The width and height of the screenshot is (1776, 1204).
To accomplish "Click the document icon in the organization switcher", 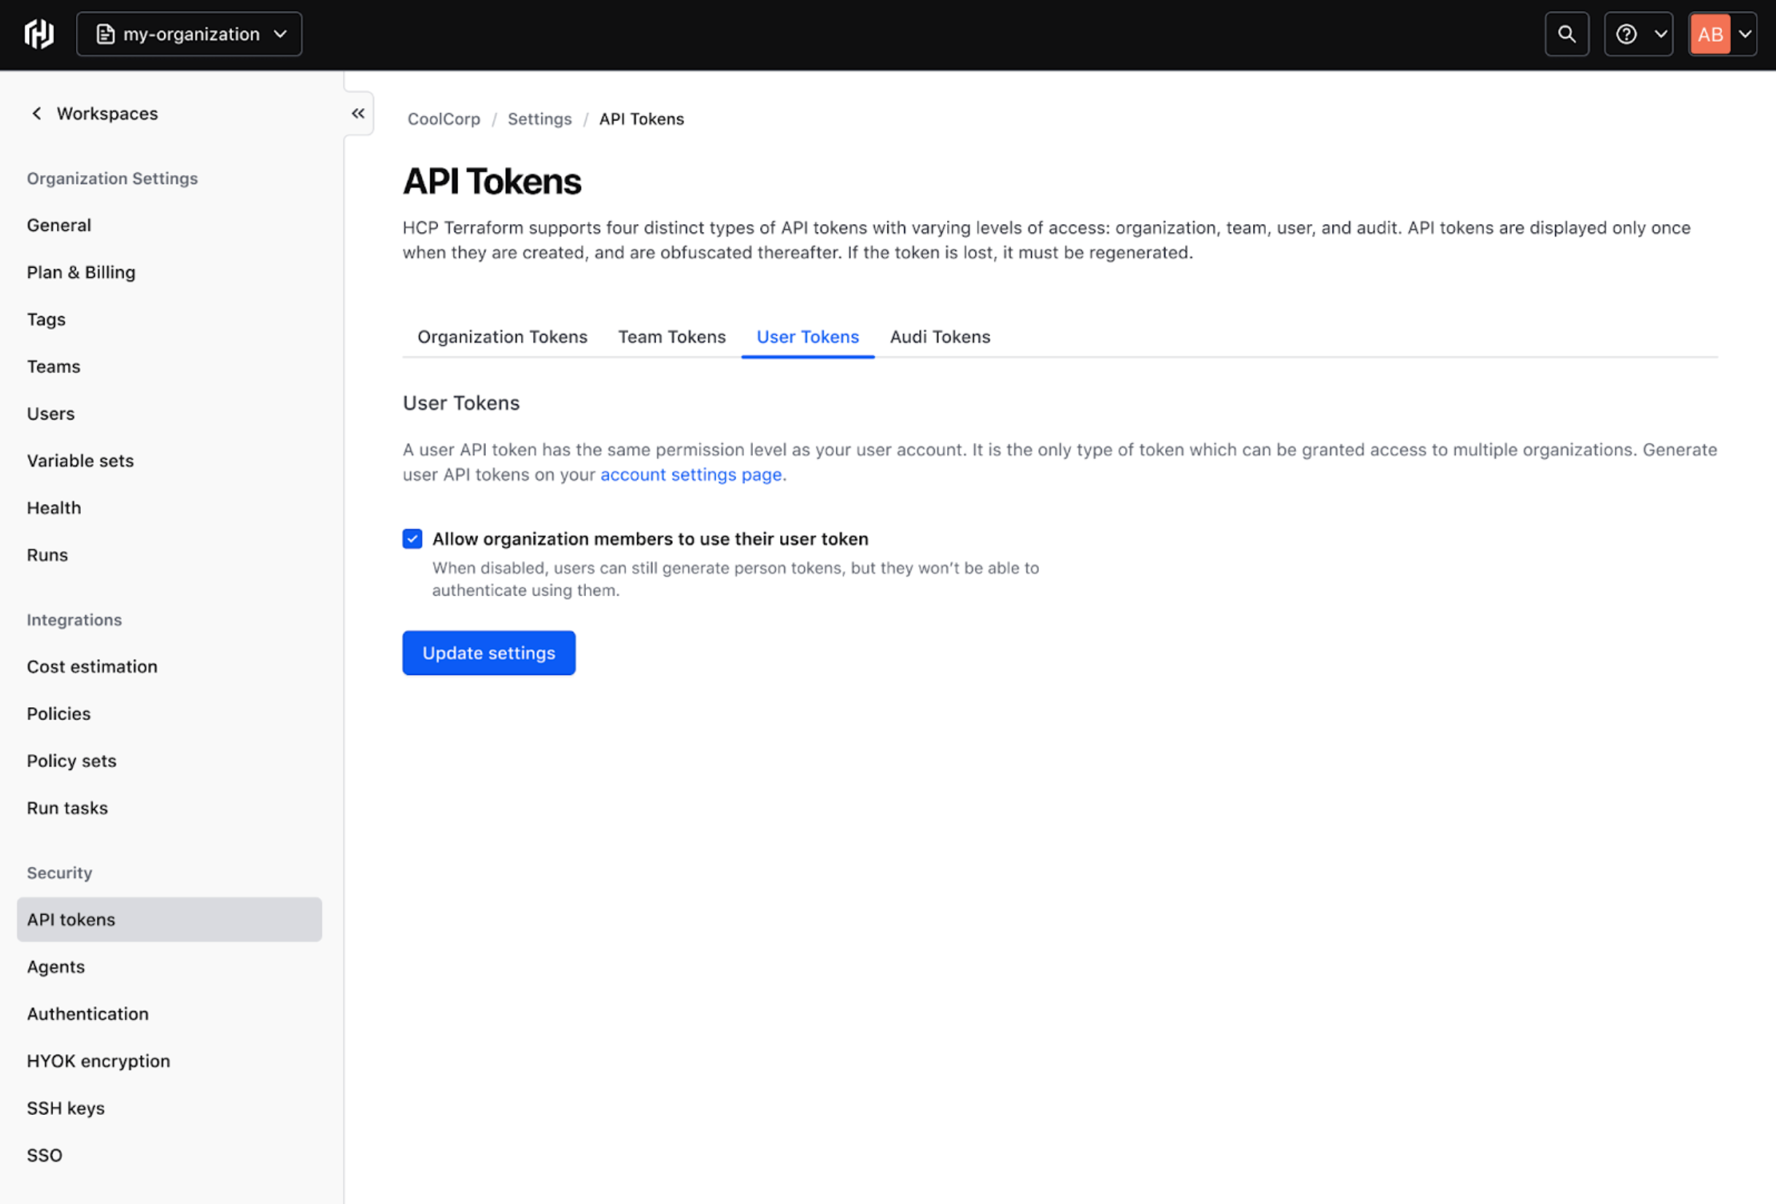I will pos(104,34).
